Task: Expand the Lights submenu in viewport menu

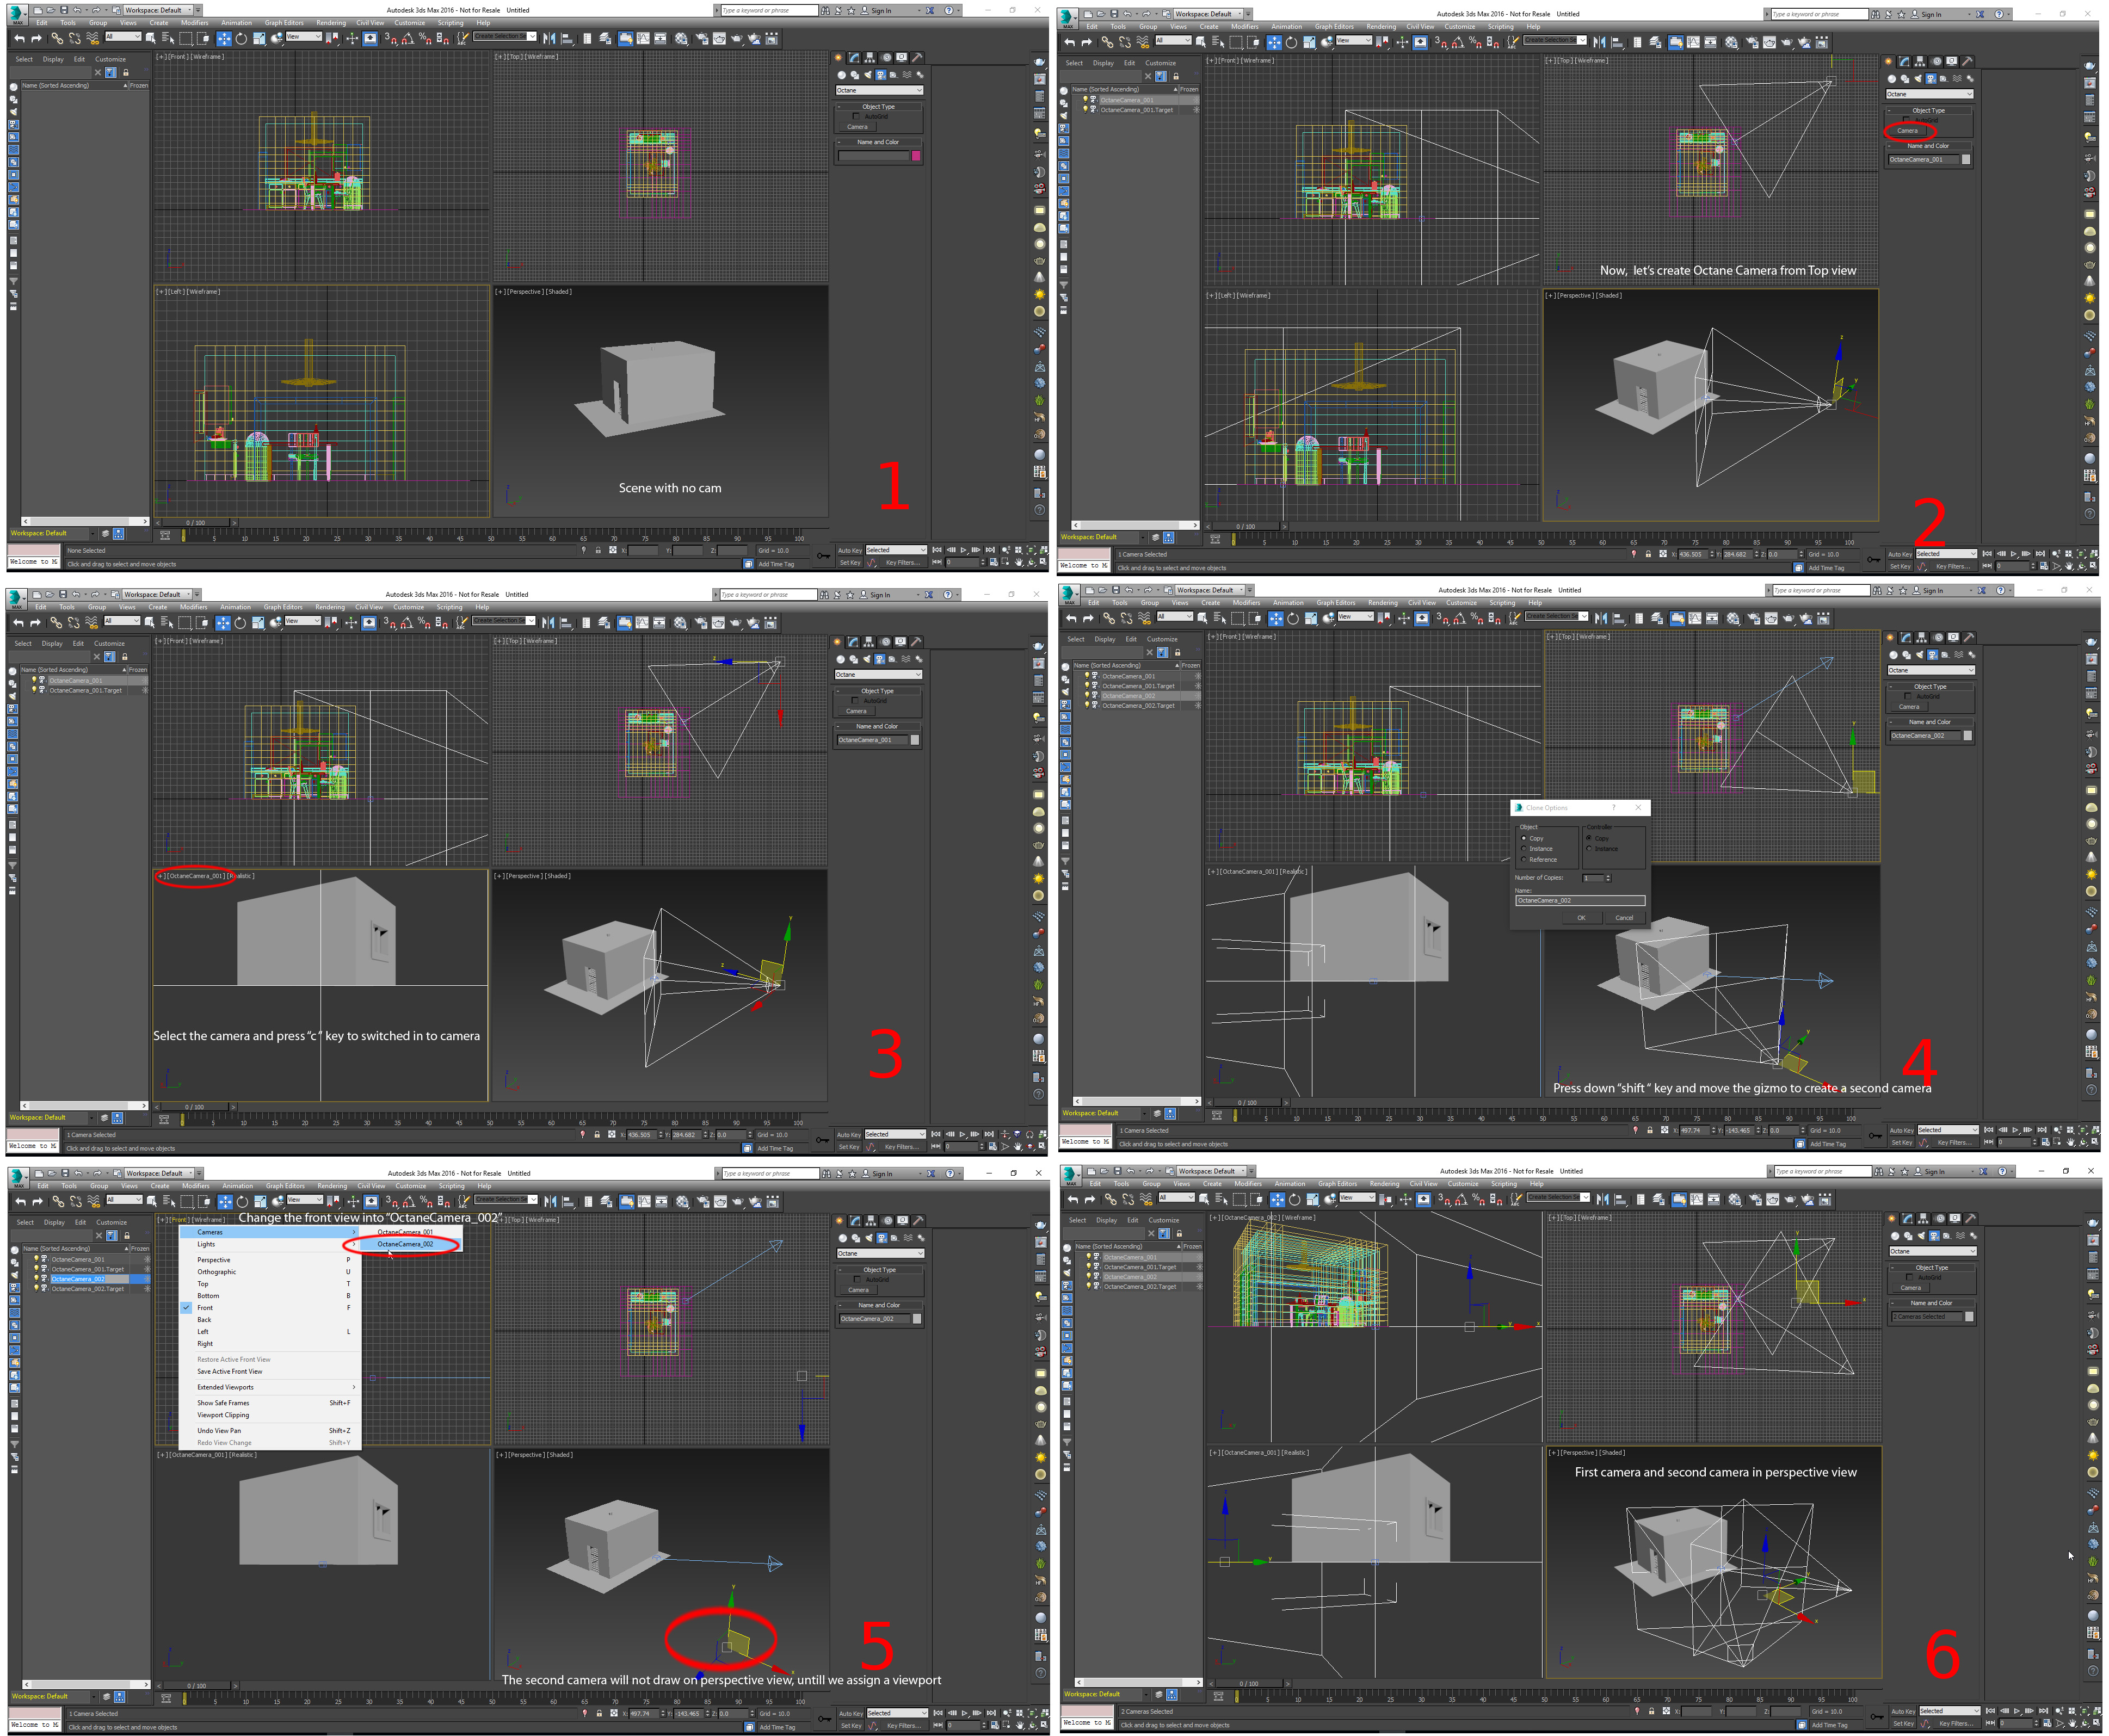Action: coord(270,1244)
